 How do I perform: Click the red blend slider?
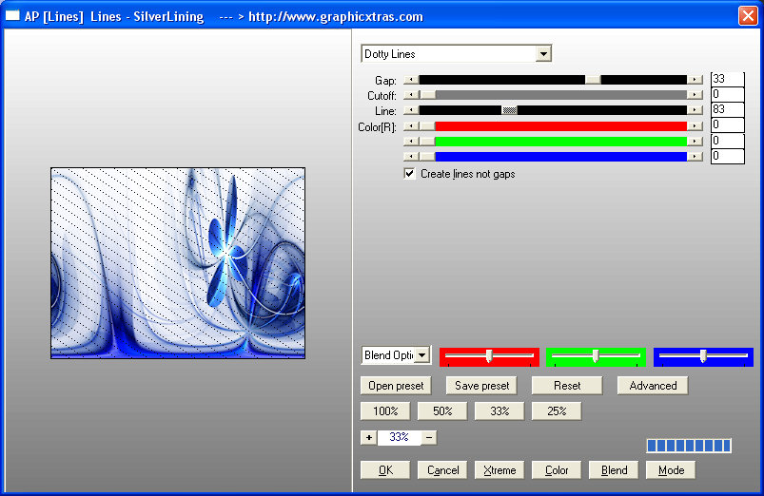tap(489, 356)
